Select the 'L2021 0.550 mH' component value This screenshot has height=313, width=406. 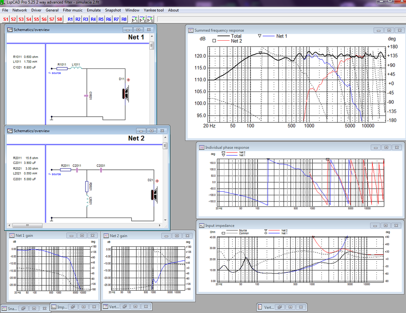click(x=25, y=173)
